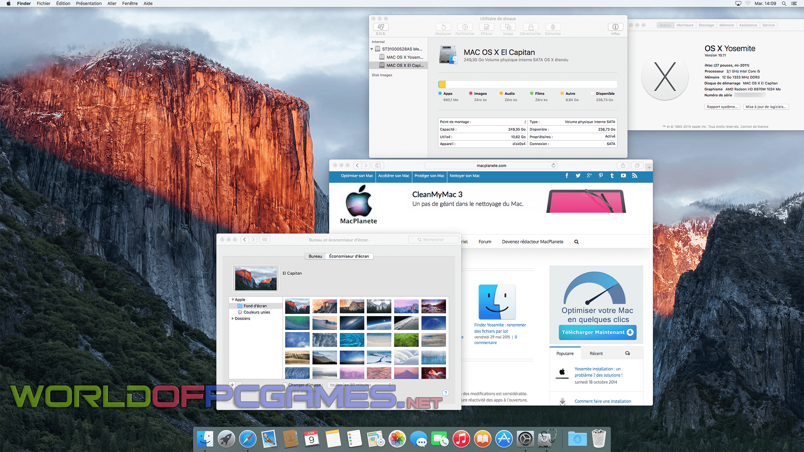Open the Présentation menu in menu bar

(x=88, y=3)
